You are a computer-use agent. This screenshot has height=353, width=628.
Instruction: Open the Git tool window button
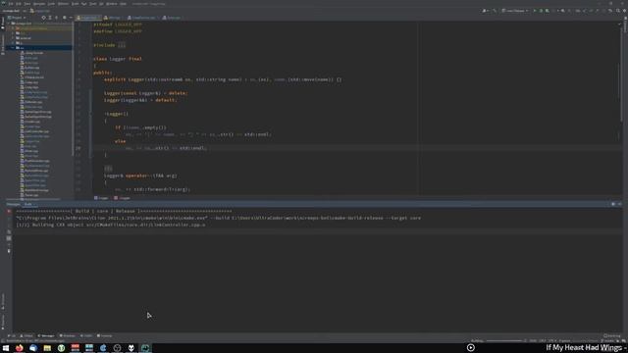pyautogui.click(x=11, y=335)
